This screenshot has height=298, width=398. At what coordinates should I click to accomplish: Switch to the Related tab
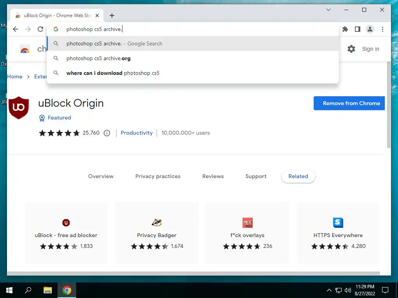click(298, 177)
